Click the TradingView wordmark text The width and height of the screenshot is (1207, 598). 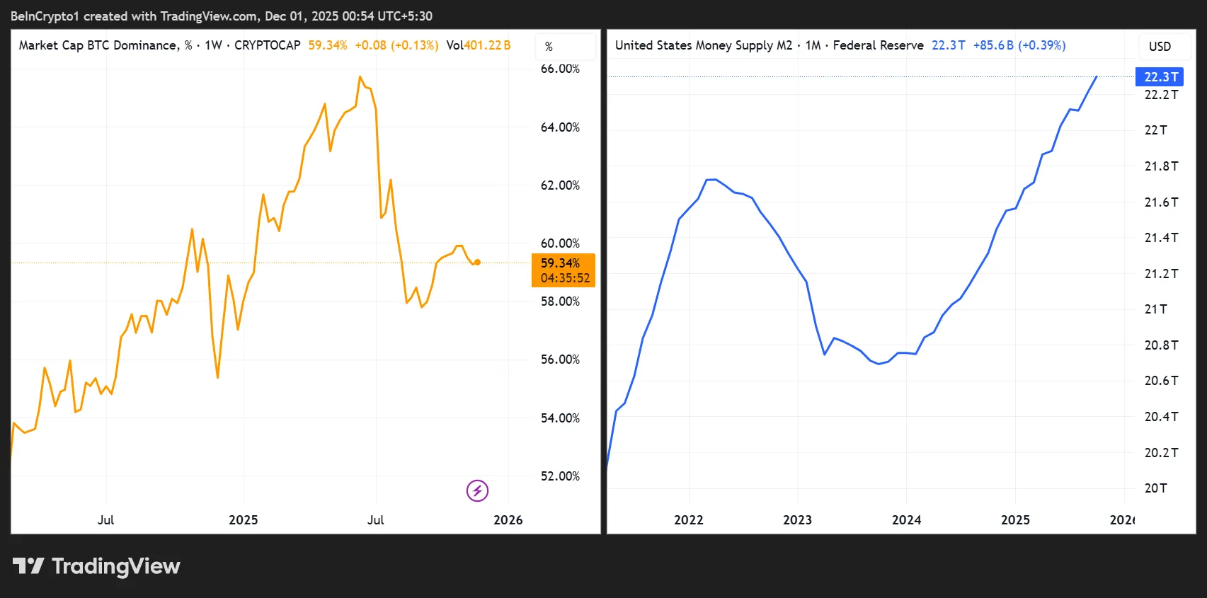pyautogui.click(x=116, y=566)
